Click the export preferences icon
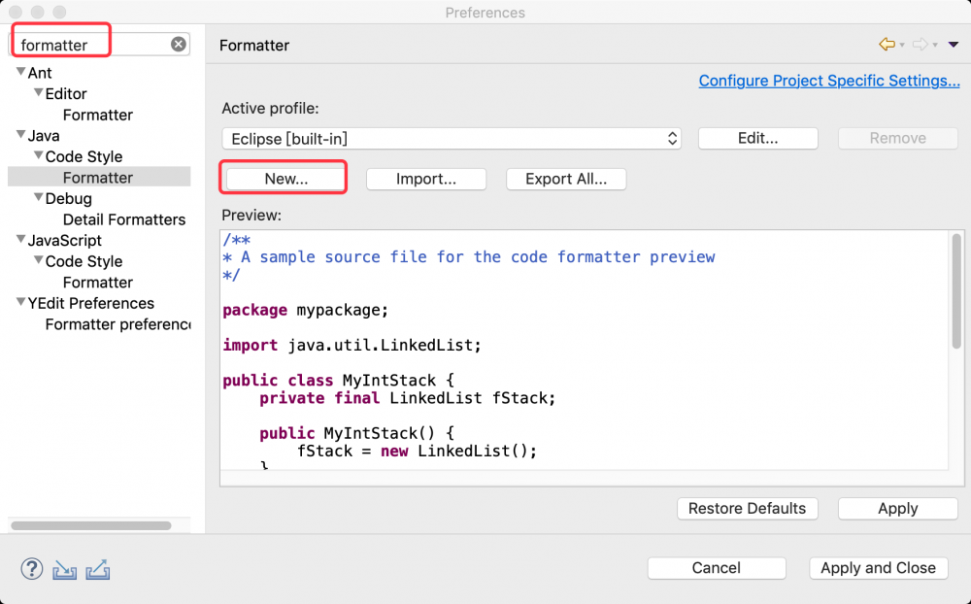 point(97,569)
